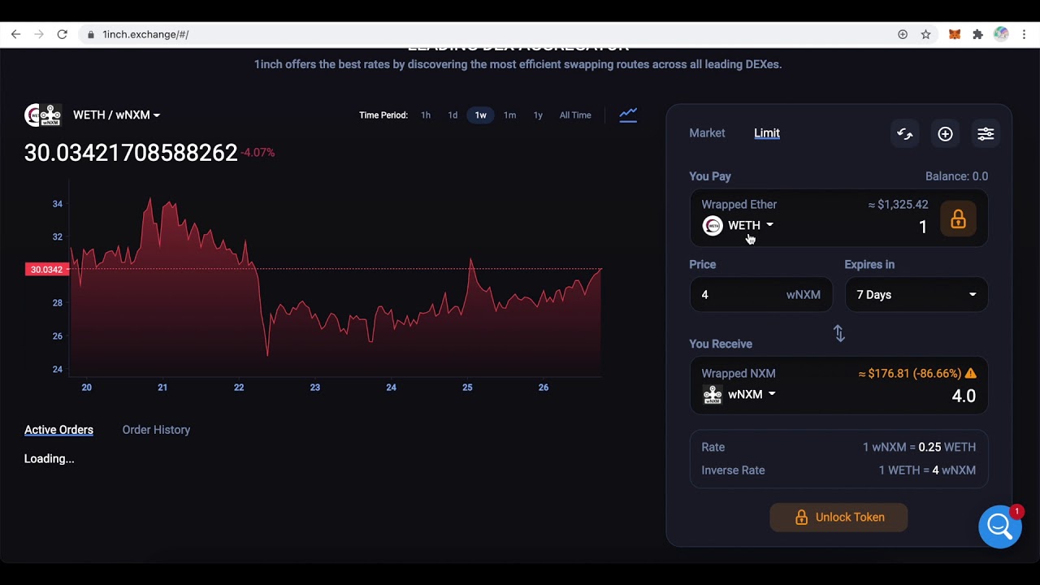
Task: Bookmark this page with the star icon
Action: point(925,34)
